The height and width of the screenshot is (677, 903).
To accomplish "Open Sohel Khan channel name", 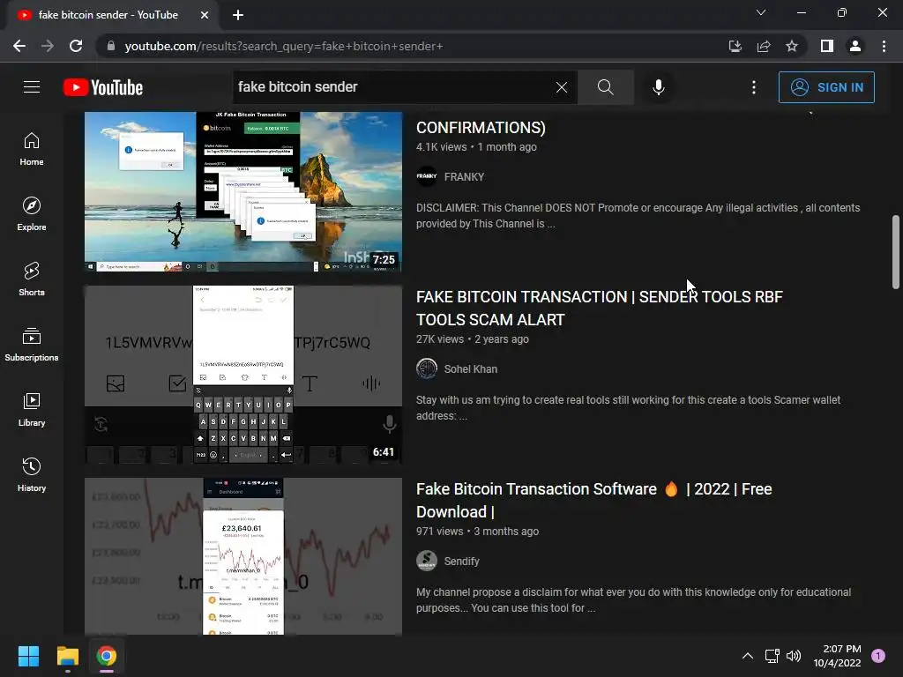I will (x=471, y=369).
